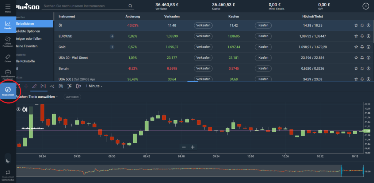Open the candlestick chart type icon
Image resolution: width=374 pixels, height=183 pixels.
point(79,86)
